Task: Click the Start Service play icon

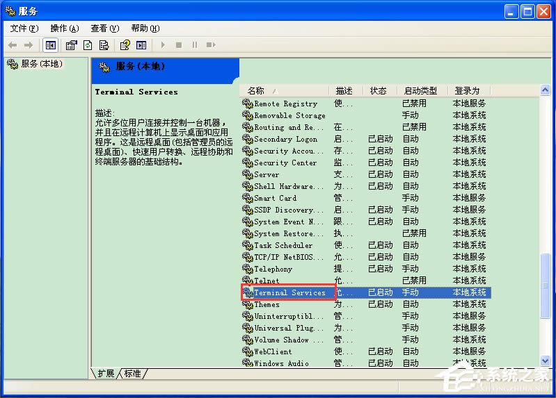Action: pos(163,45)
